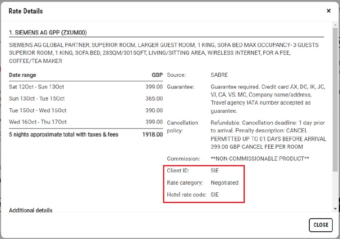Click the Client ID value 'SIE'

[x=215, y=171]
